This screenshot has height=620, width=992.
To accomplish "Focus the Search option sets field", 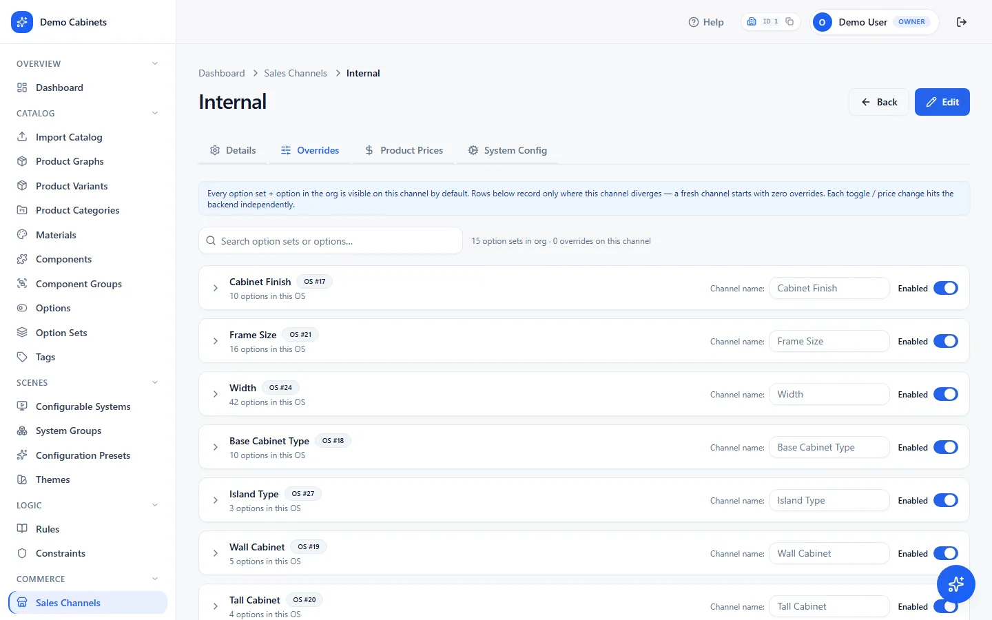I will (331, 241).
